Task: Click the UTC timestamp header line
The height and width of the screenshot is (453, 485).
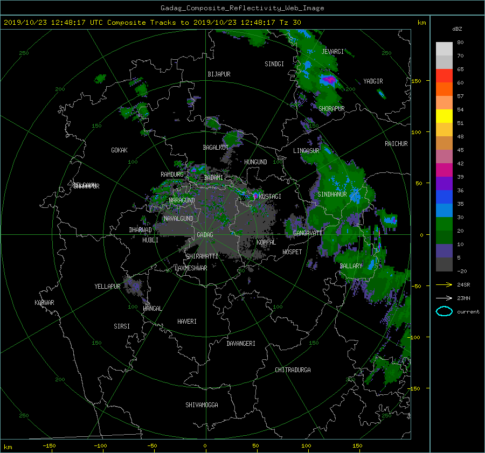Action: [152, 23]
